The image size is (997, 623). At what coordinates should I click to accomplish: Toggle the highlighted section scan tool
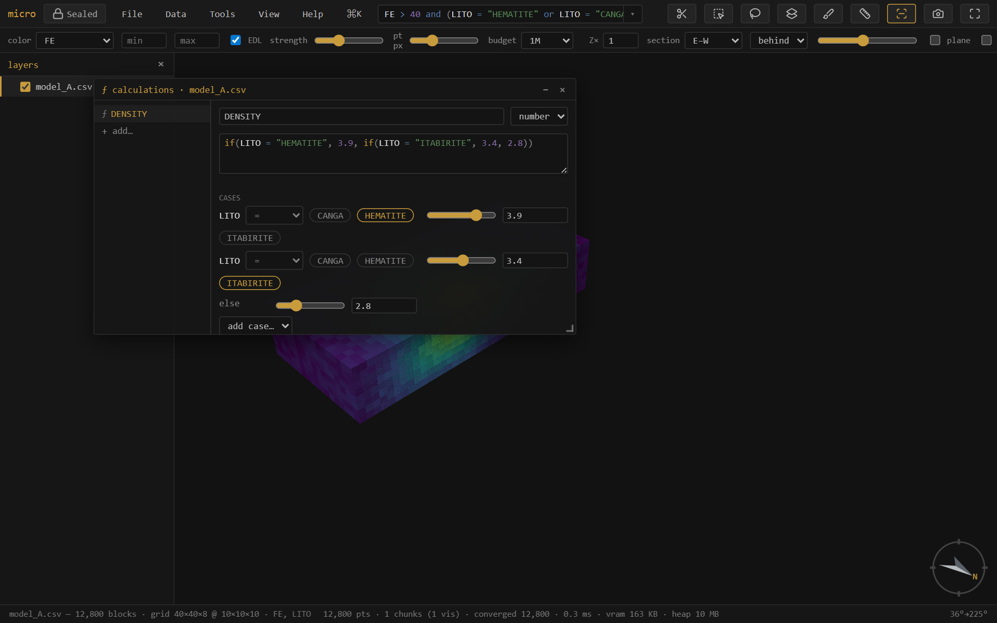[901, 14]
